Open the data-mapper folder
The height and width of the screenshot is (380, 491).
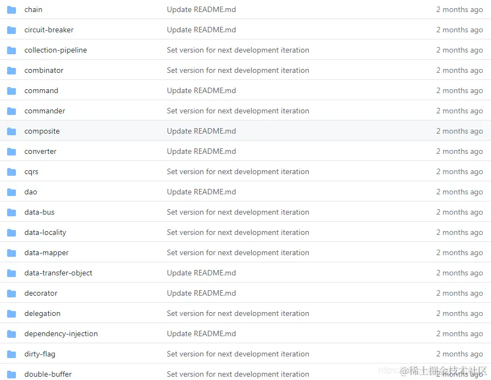(47, 253)
